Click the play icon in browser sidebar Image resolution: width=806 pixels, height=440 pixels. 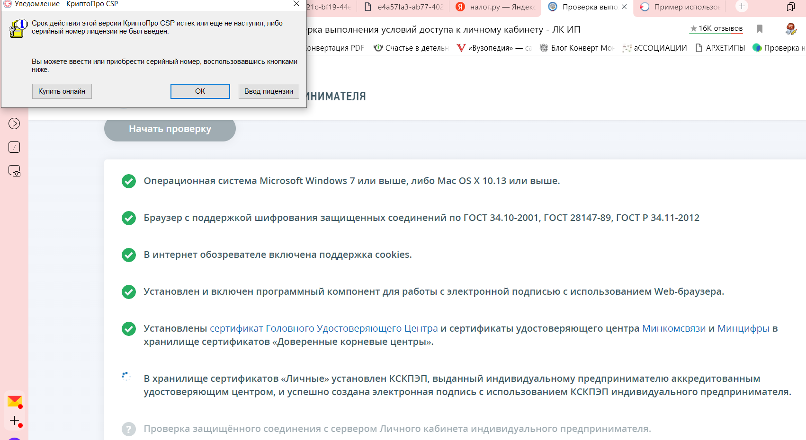(14, 123)
